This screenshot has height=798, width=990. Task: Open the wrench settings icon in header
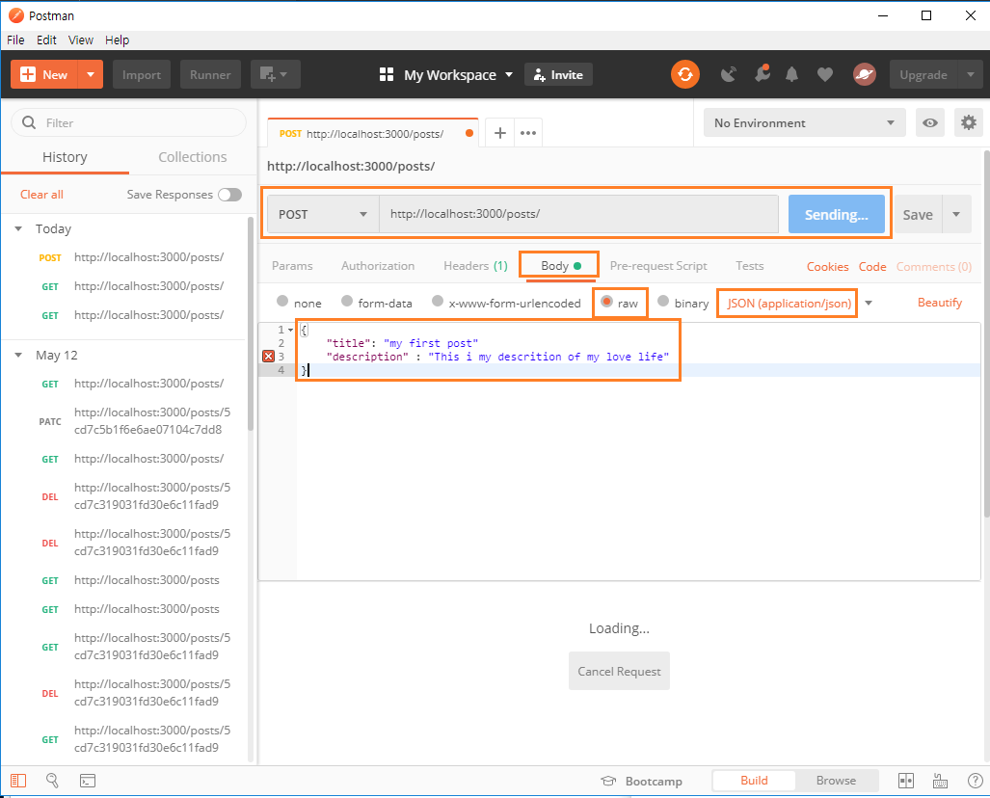click(763, 74)
